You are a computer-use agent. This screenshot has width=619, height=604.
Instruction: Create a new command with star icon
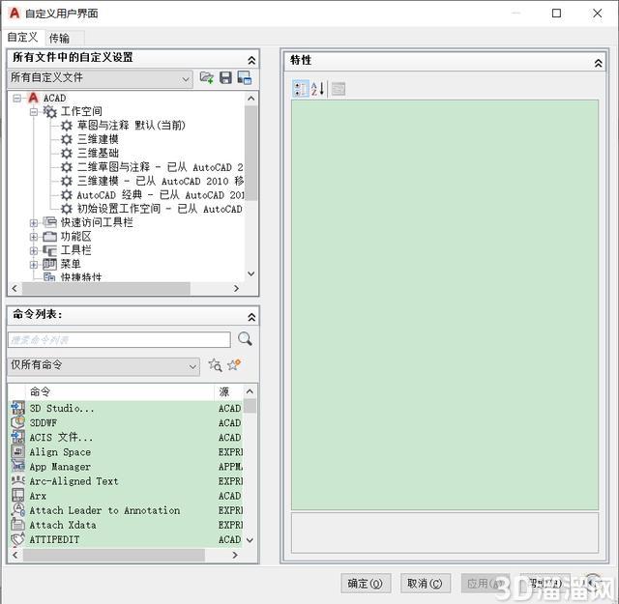(x=234, y=365)
